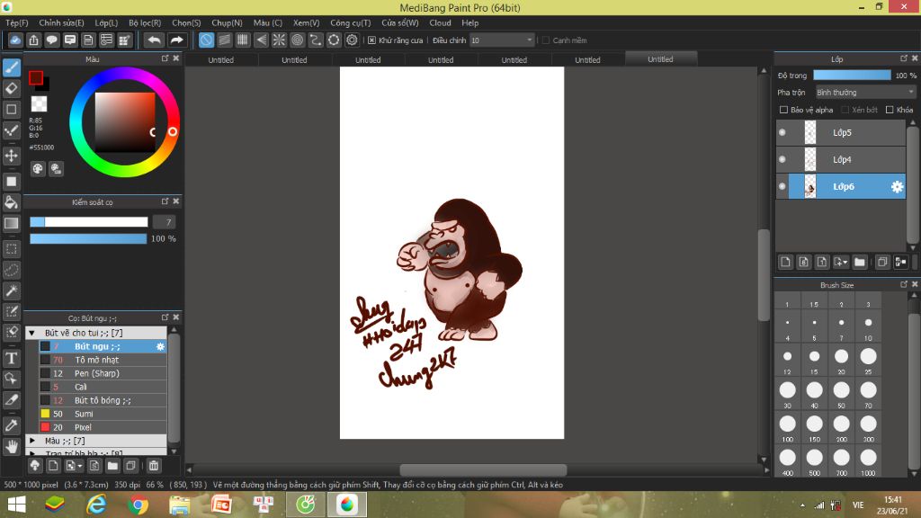Turn off snap with the circle-slash icon
Image resolution: width=921 pixels, height=518 pixels.
(x=206, y=40)
